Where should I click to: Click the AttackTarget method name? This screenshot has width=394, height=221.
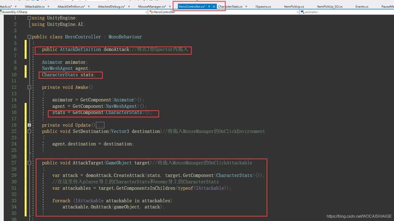88,163
